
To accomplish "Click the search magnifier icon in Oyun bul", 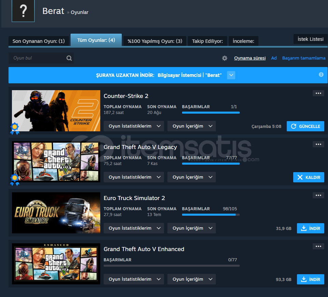I will (x=69, y=58).
